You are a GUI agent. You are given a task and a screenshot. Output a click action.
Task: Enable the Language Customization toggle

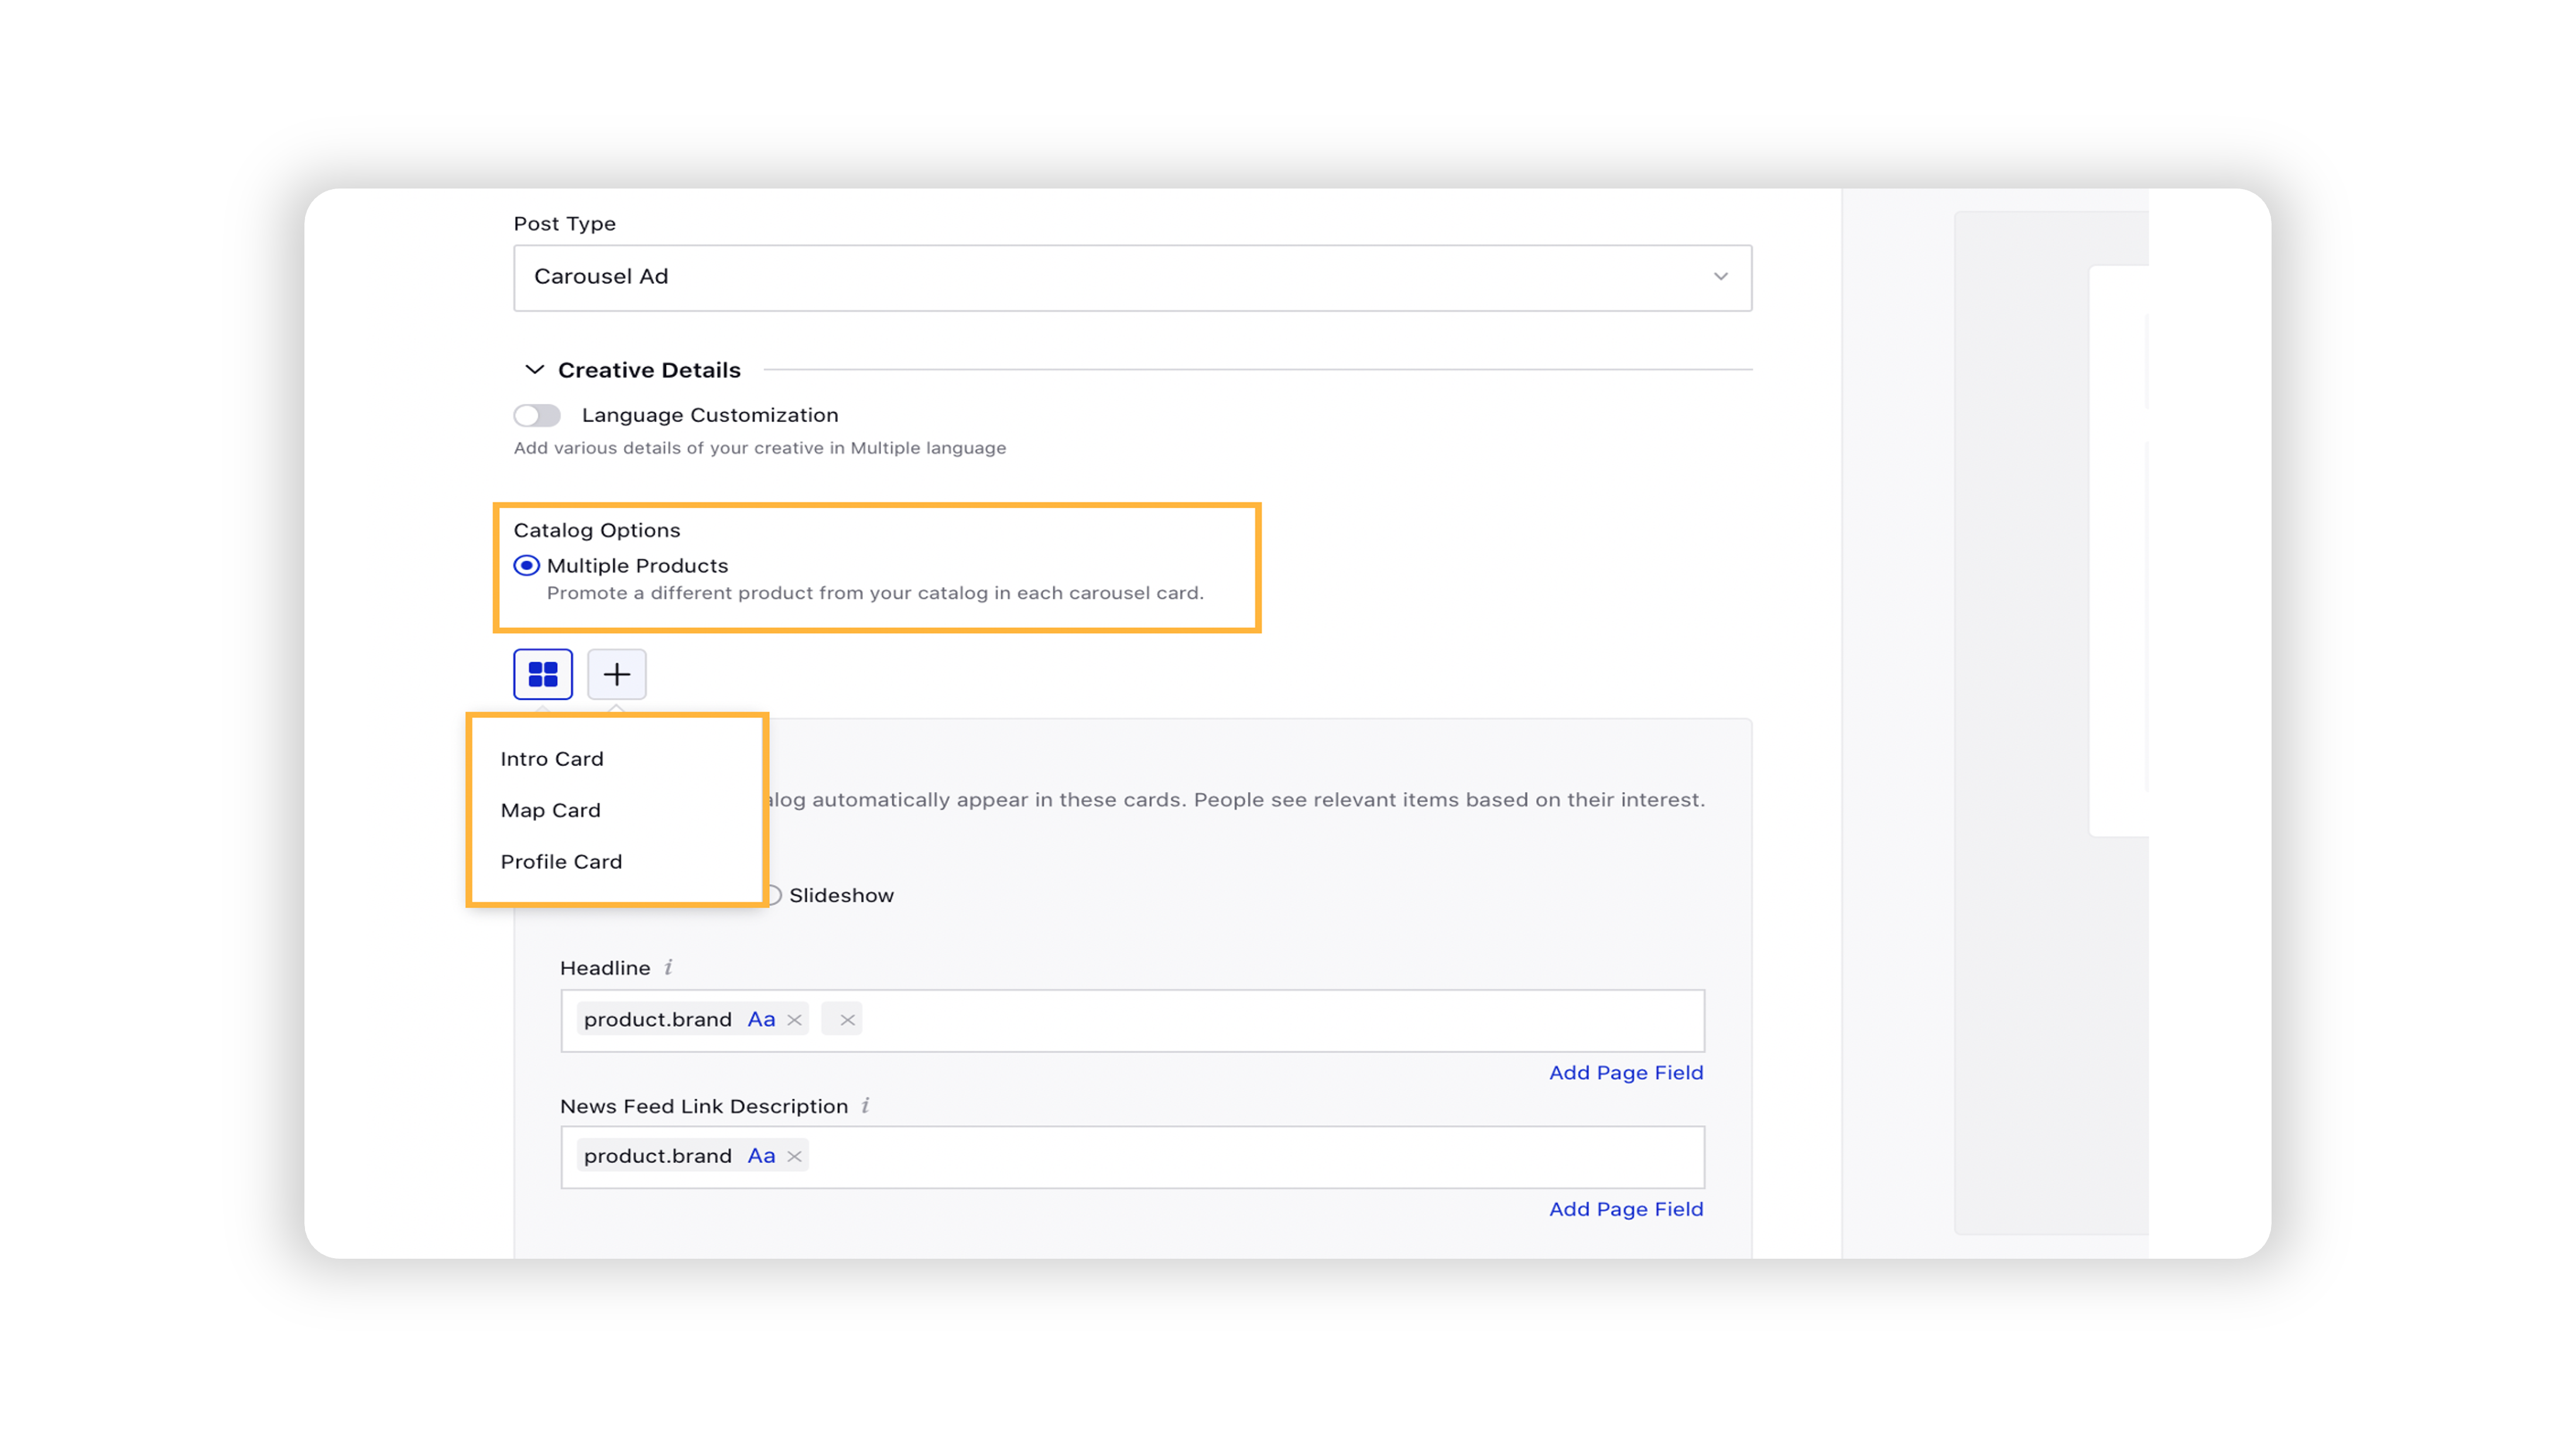tap(537, 415)
